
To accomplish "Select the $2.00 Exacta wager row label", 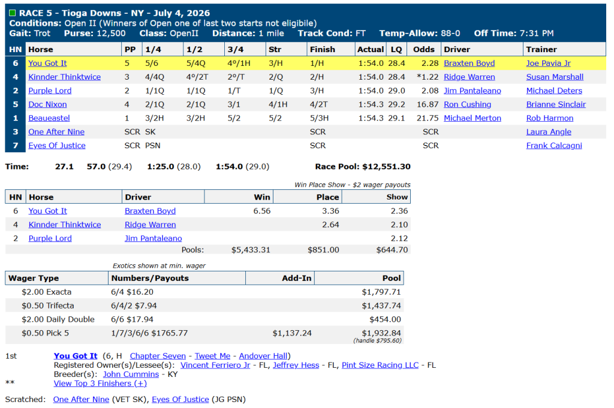I will (x=47, y=292).
